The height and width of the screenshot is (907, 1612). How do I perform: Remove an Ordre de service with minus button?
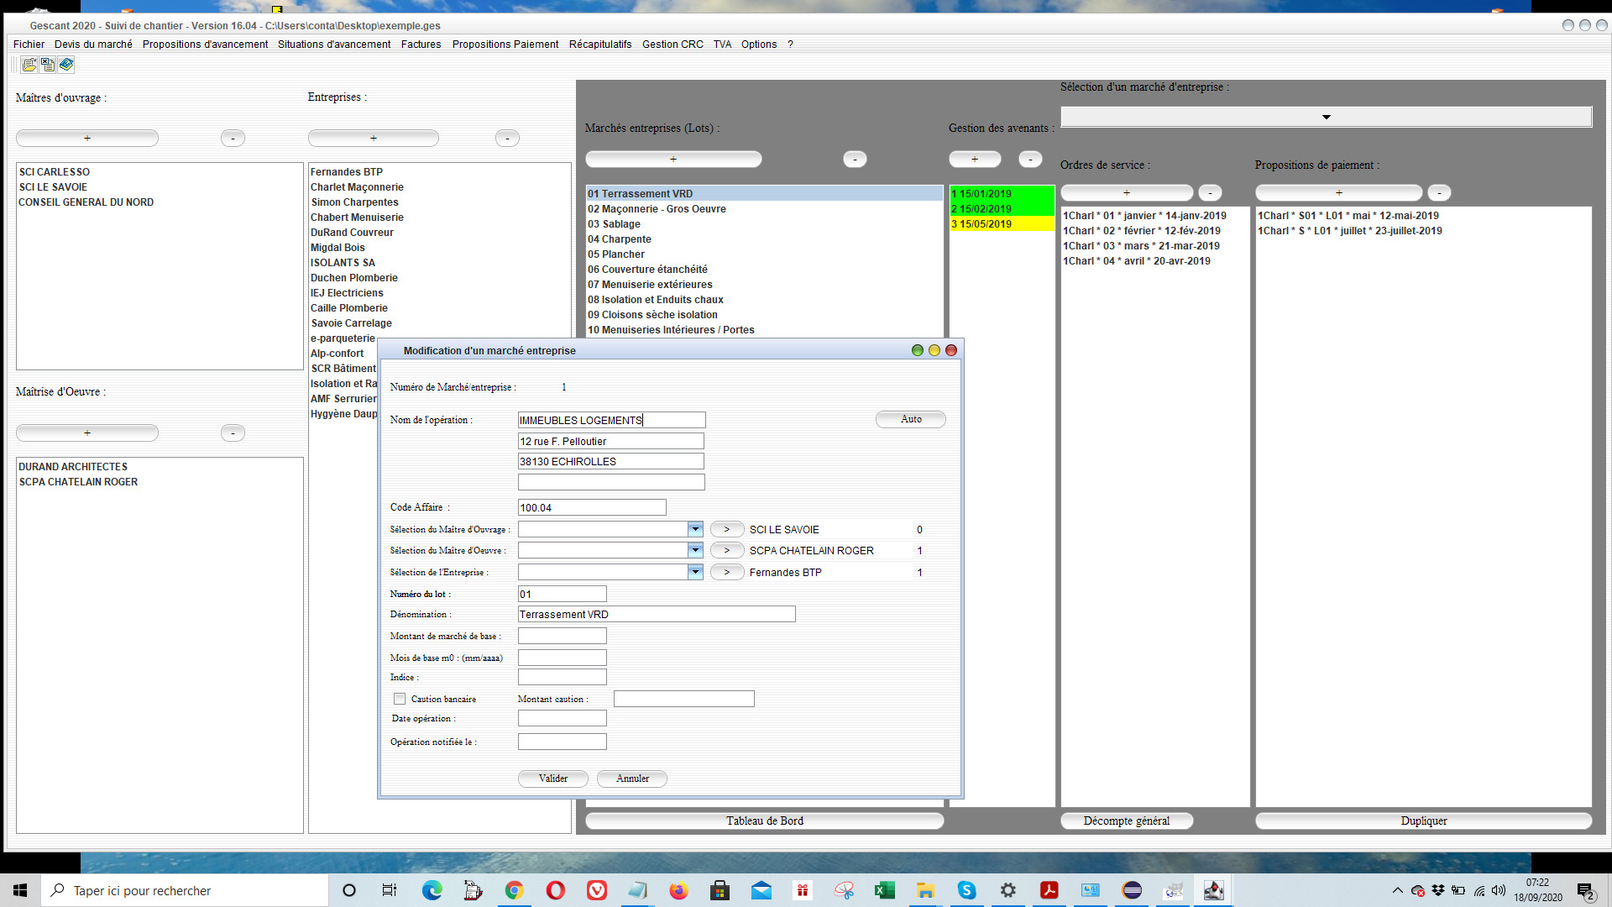tap(1210, 192)
